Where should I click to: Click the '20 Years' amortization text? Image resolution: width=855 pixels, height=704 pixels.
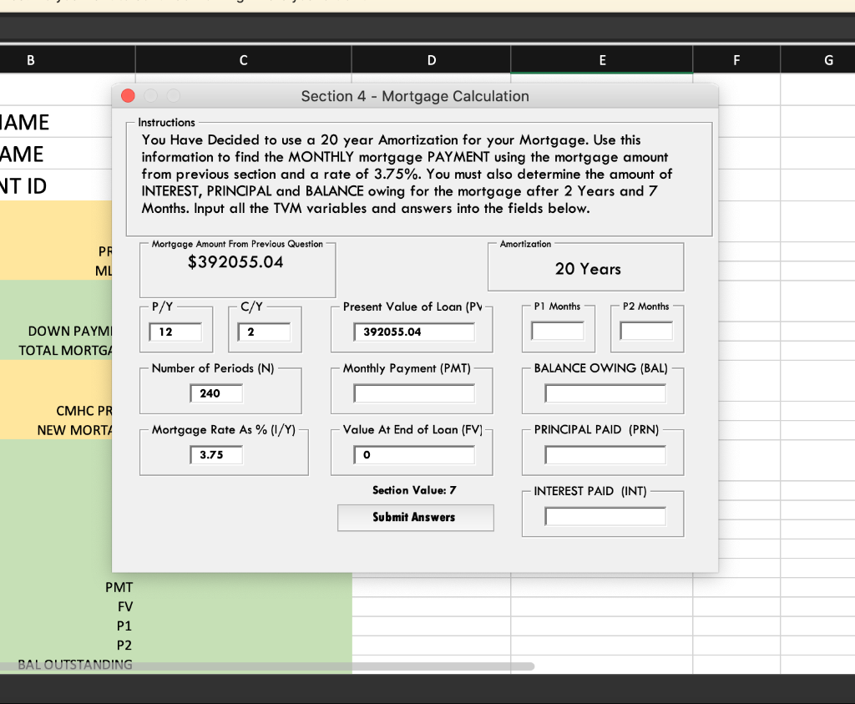588,269
